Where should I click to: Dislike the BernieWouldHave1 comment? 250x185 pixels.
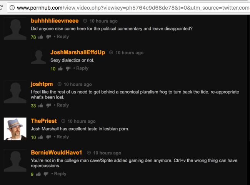[x=46, y=174]
